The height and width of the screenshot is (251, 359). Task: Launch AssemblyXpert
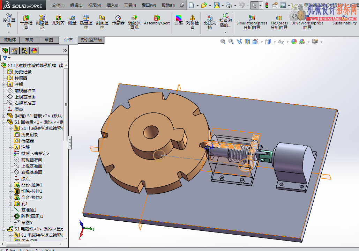pyautogui.click(x=157, y=20)
